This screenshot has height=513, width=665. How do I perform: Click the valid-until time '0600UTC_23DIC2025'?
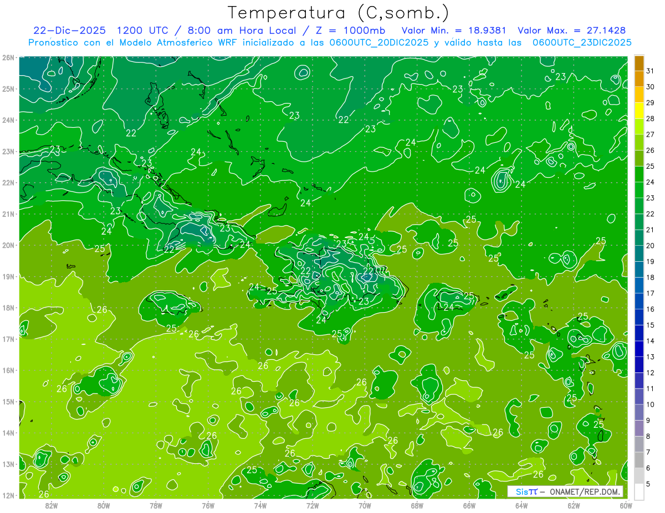point(582,43)
